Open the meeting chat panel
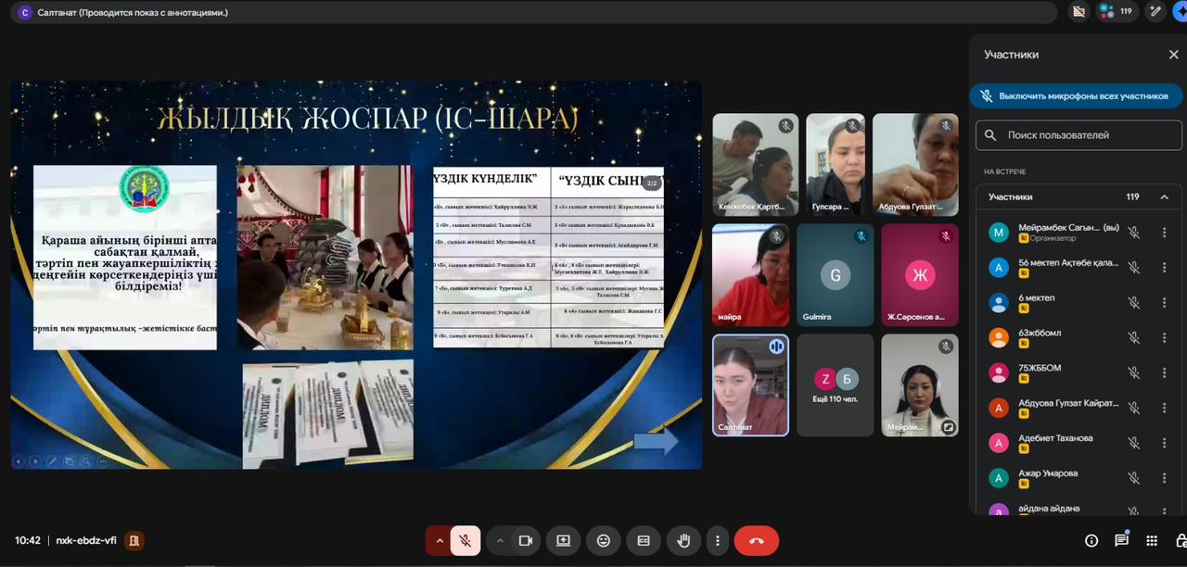This screenshot has height=567, width=1187. (1121, 540)
